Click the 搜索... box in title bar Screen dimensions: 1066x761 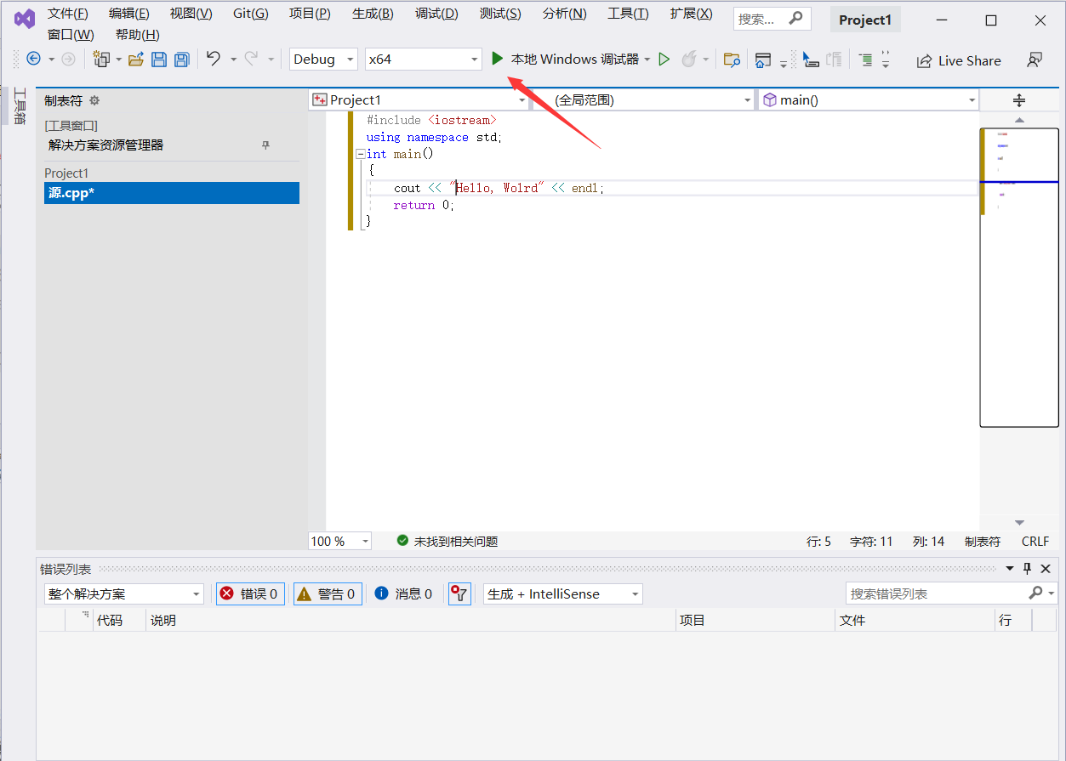[x=772, y=19]
